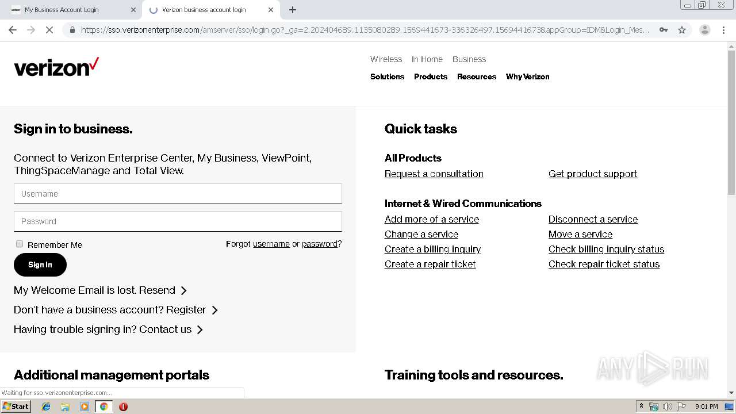736x414 pixels.
Task: Open the Wireless navigation item
Action: point(386,59)
